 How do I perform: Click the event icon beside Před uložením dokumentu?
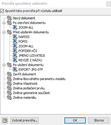(9, 32)
